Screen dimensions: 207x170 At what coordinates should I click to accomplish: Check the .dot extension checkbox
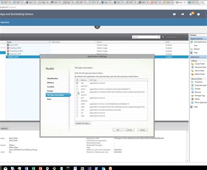(x=77, y=98)
